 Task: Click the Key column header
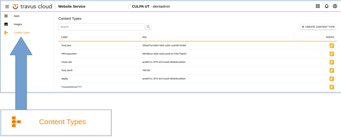coord(144,37)
